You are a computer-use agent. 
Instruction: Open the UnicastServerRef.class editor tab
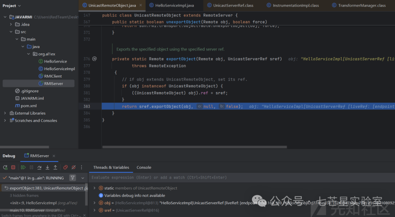pos(230,5)
